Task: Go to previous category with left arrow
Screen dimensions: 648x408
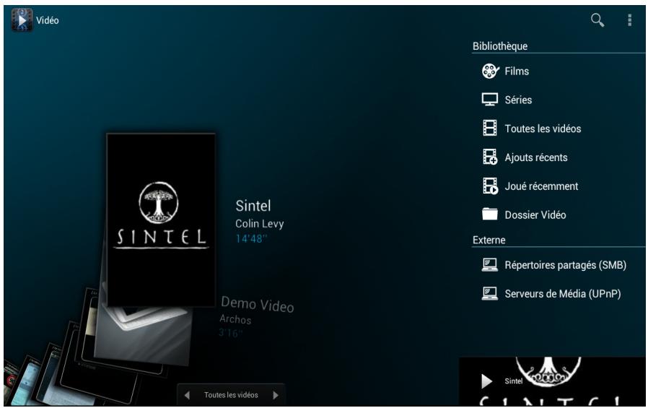Action: tap(187, 395)
